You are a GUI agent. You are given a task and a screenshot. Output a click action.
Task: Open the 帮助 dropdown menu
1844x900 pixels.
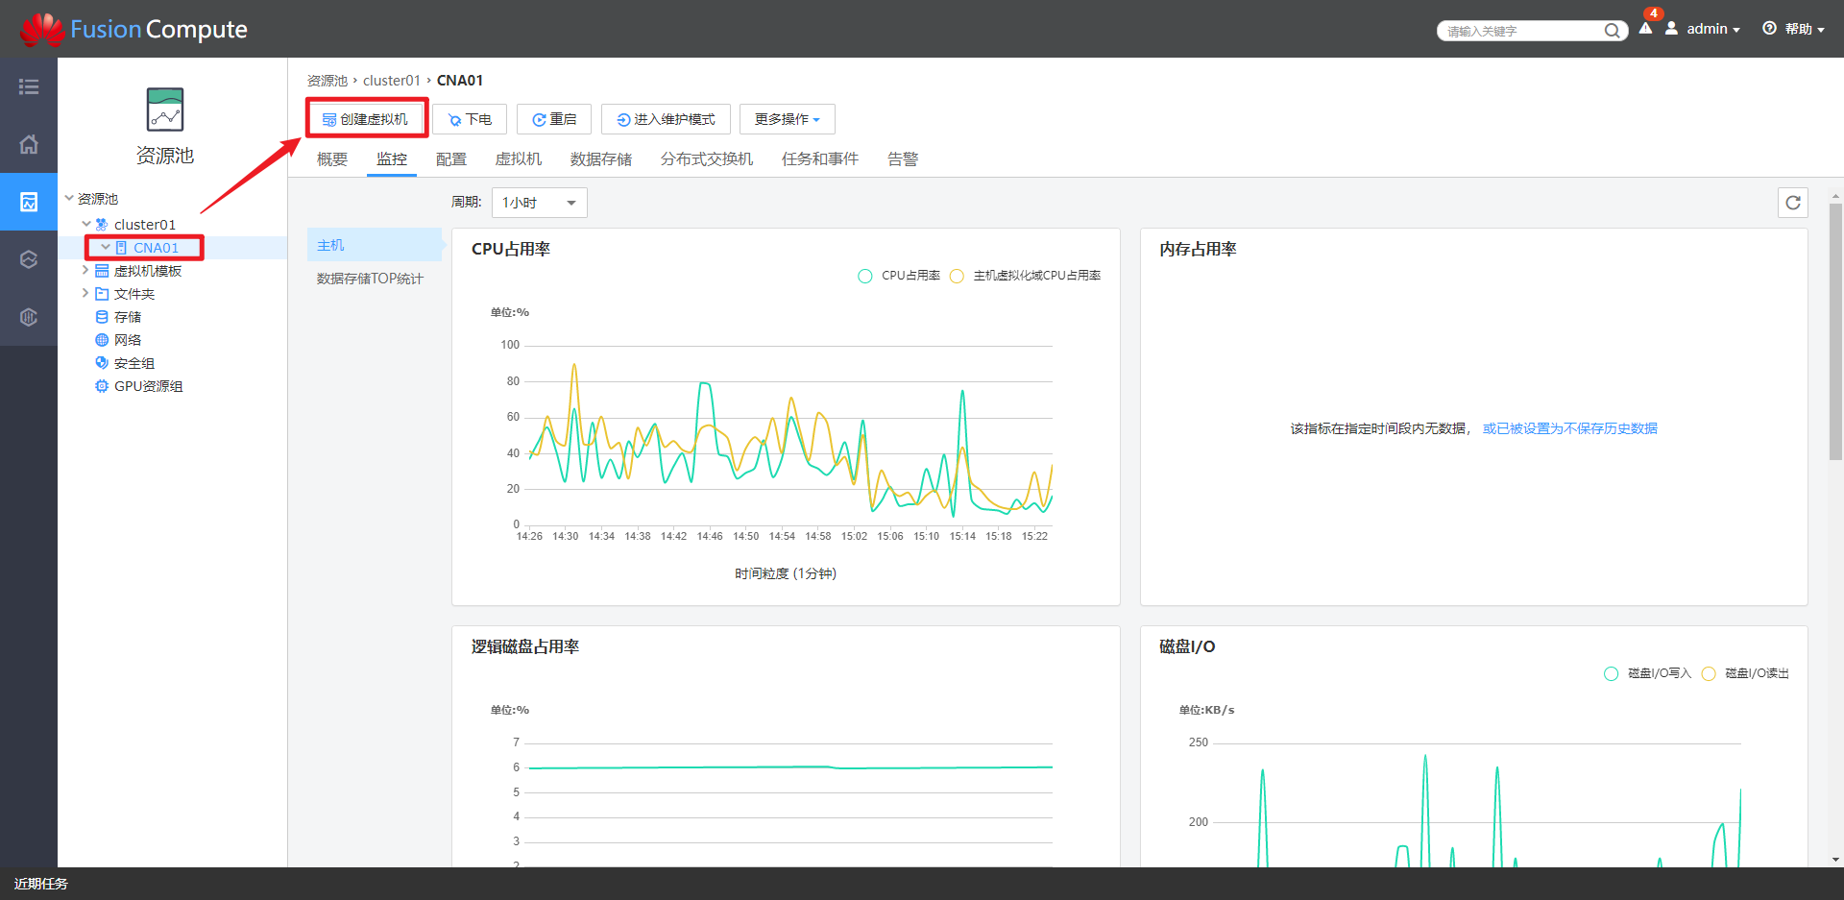1804,29
